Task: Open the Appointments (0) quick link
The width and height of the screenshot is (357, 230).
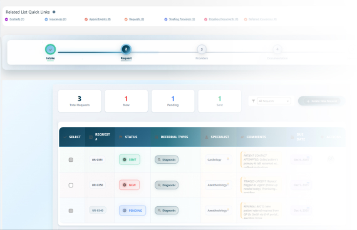Action: coord(98,19)
